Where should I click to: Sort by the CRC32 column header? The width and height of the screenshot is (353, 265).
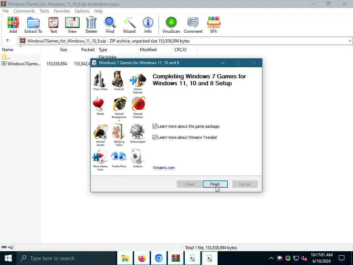184,50
